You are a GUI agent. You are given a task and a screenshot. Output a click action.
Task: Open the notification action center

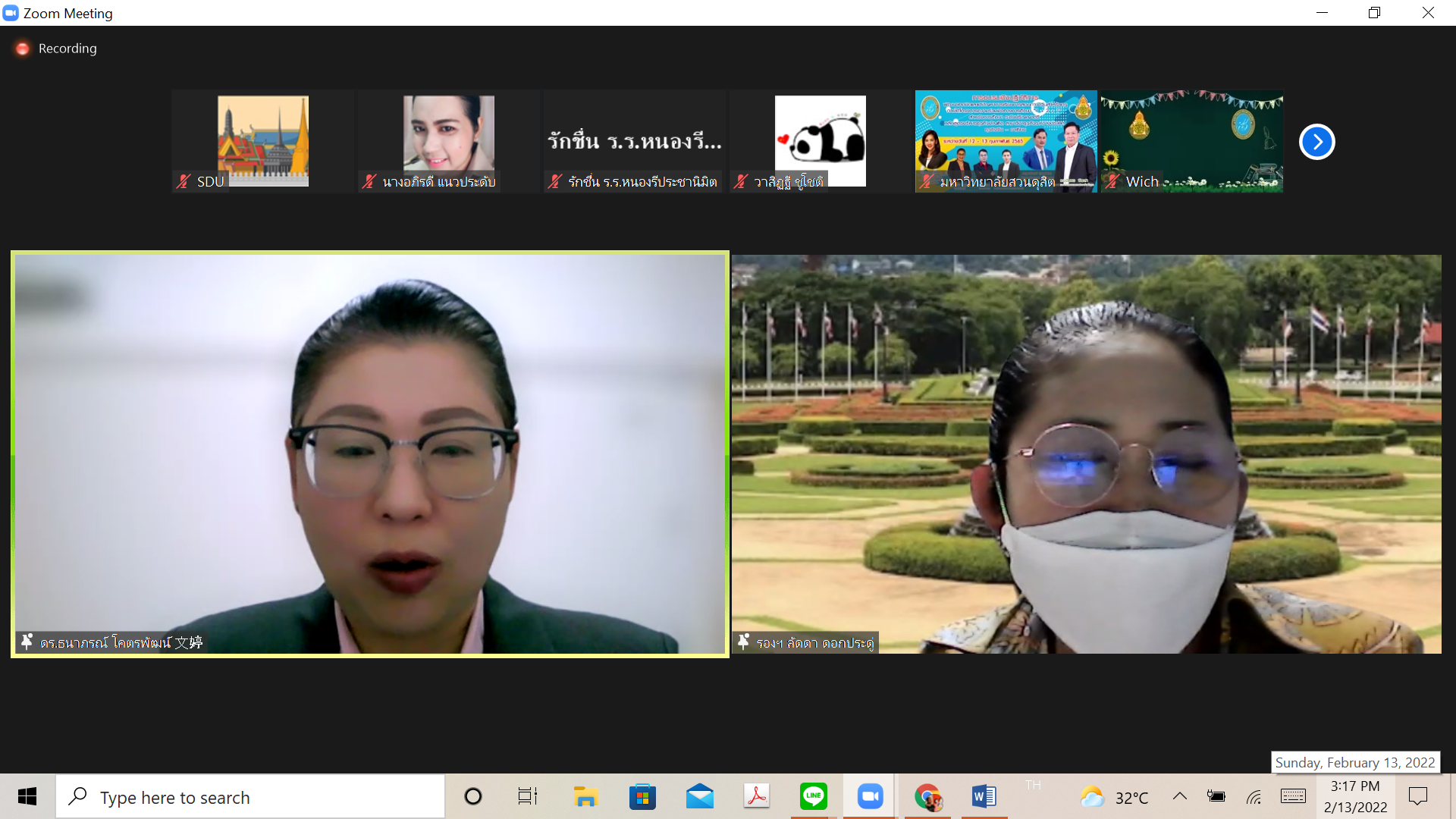click(x=1417, y=796)
